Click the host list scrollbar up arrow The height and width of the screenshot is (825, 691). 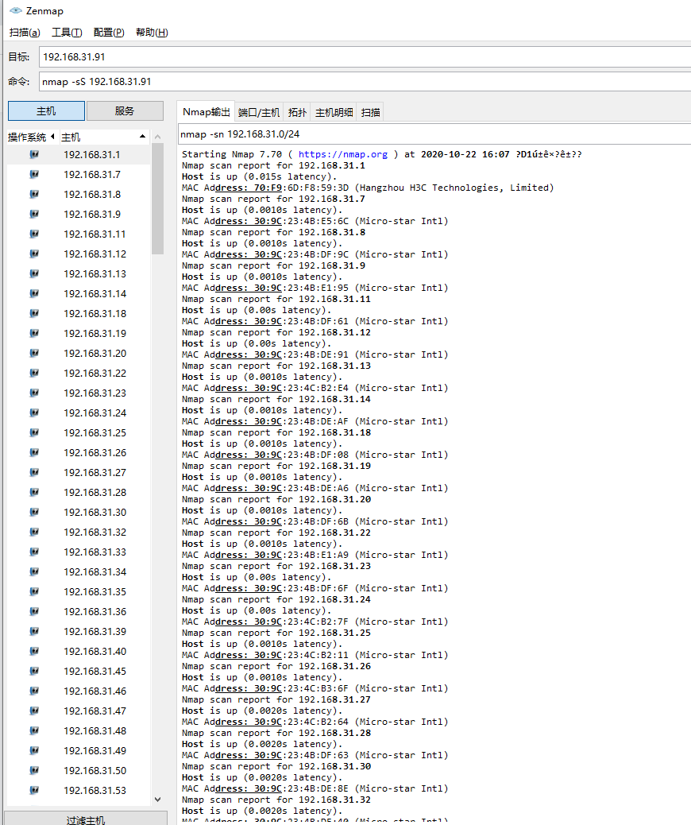[157, 137]
